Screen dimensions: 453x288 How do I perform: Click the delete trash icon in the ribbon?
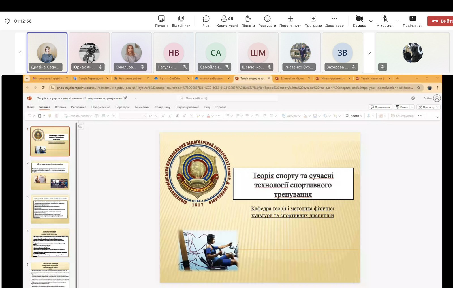[x=57, y=116]
